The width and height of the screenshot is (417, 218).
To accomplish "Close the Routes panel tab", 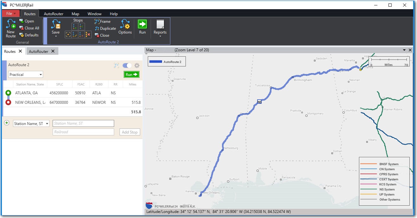I will click(x=20, y=51).
